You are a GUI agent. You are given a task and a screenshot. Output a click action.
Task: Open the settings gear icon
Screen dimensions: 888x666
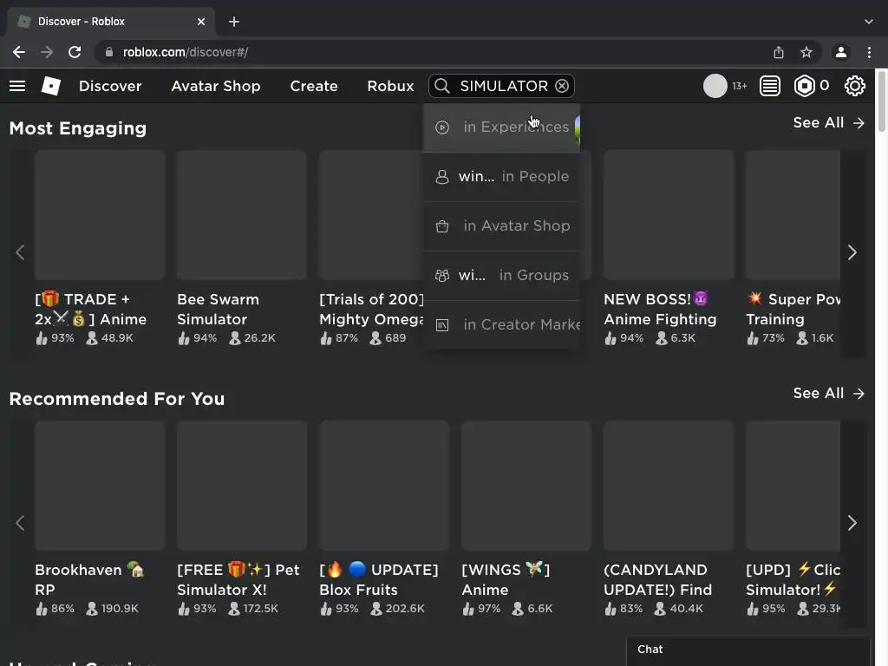point(854,86)
